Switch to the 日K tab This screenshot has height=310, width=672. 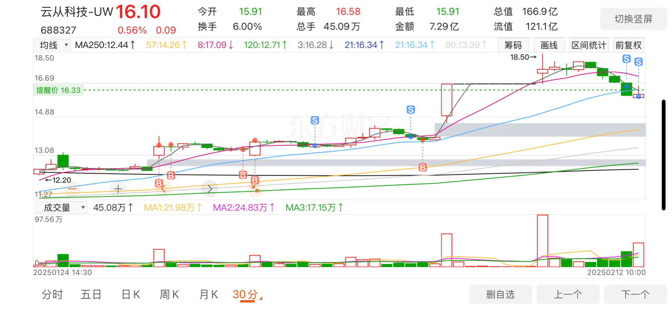pos(131,295)
